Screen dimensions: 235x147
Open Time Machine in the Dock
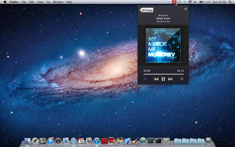pos(143,141)
